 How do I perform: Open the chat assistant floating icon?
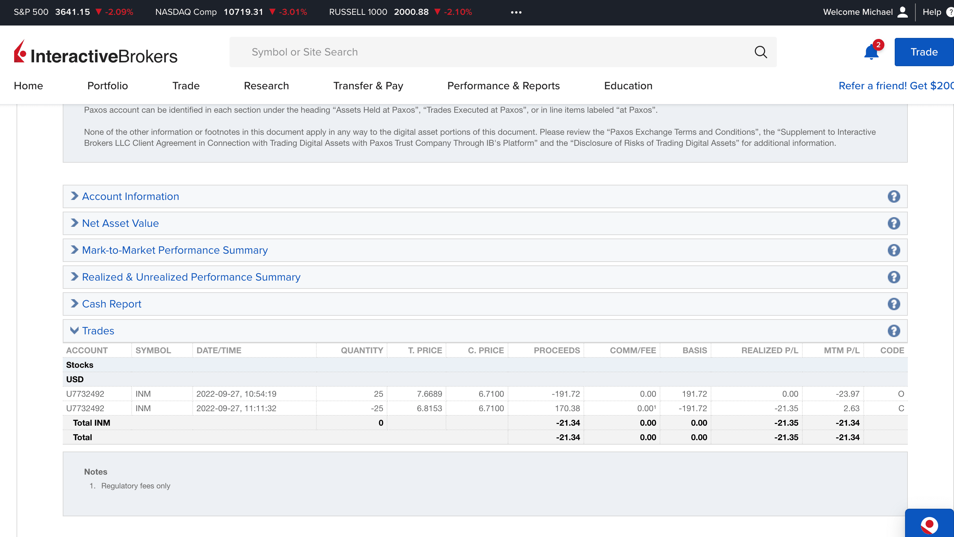point(929,525)
